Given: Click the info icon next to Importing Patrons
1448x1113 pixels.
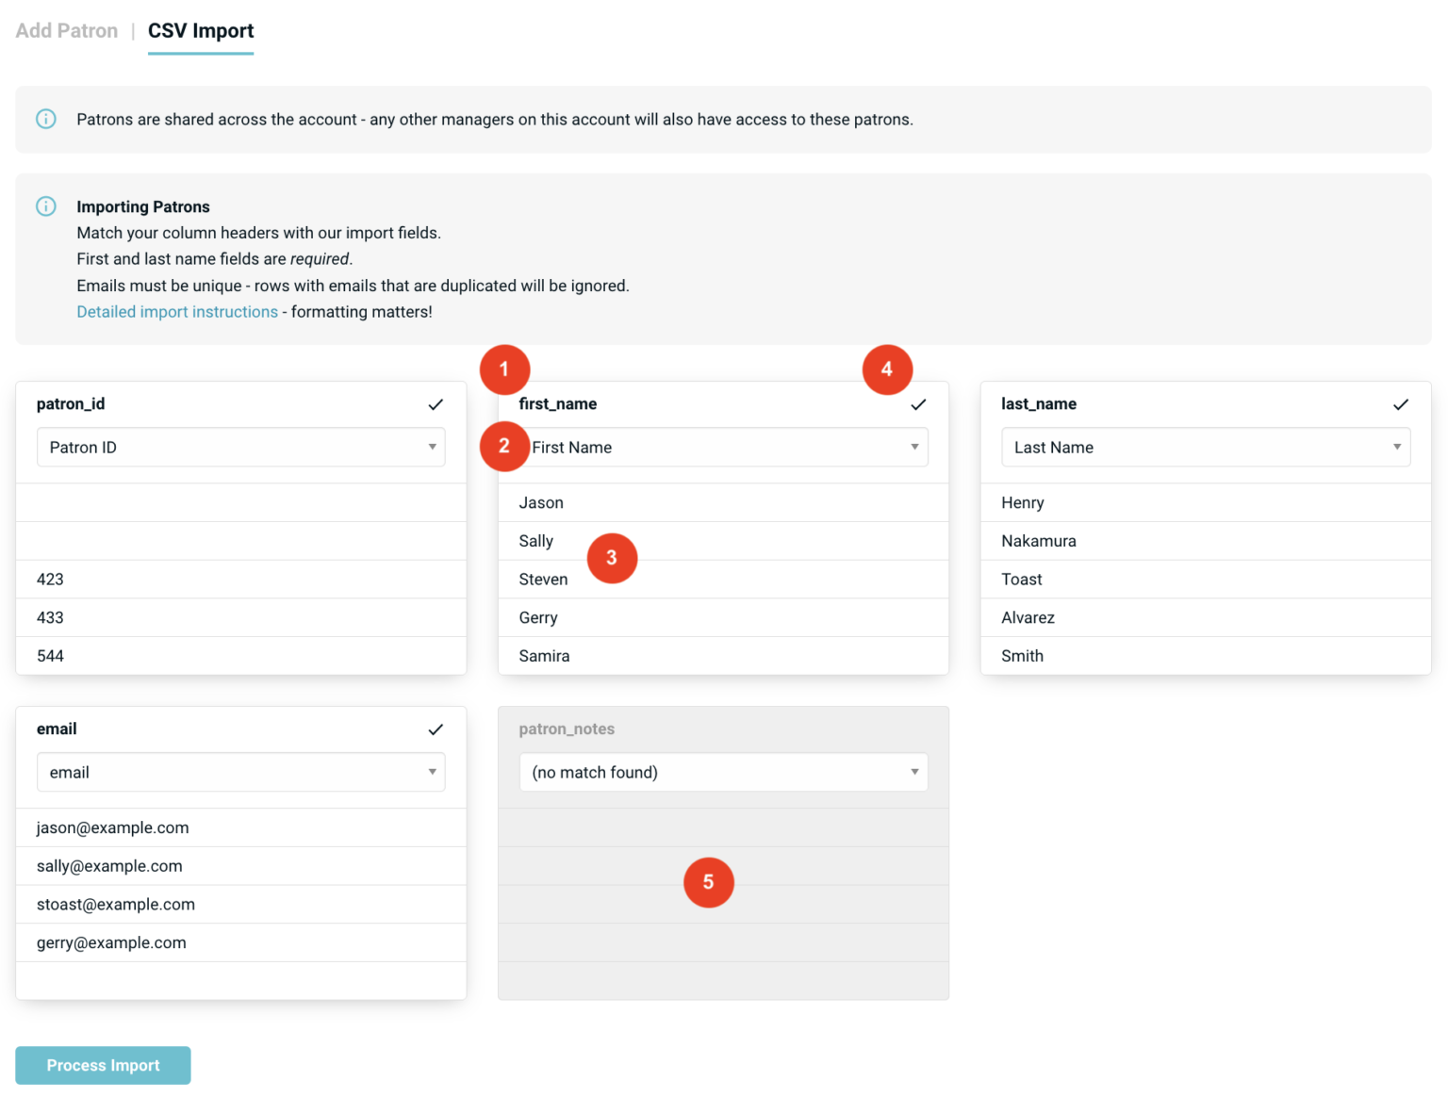Looking at the screenshot, I should tap(45, 205).
